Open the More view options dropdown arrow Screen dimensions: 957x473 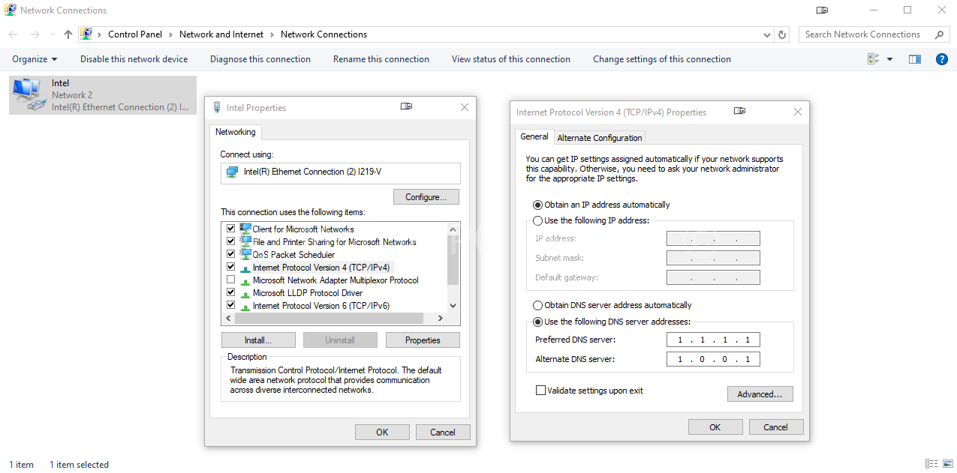[x=890, y=59]
